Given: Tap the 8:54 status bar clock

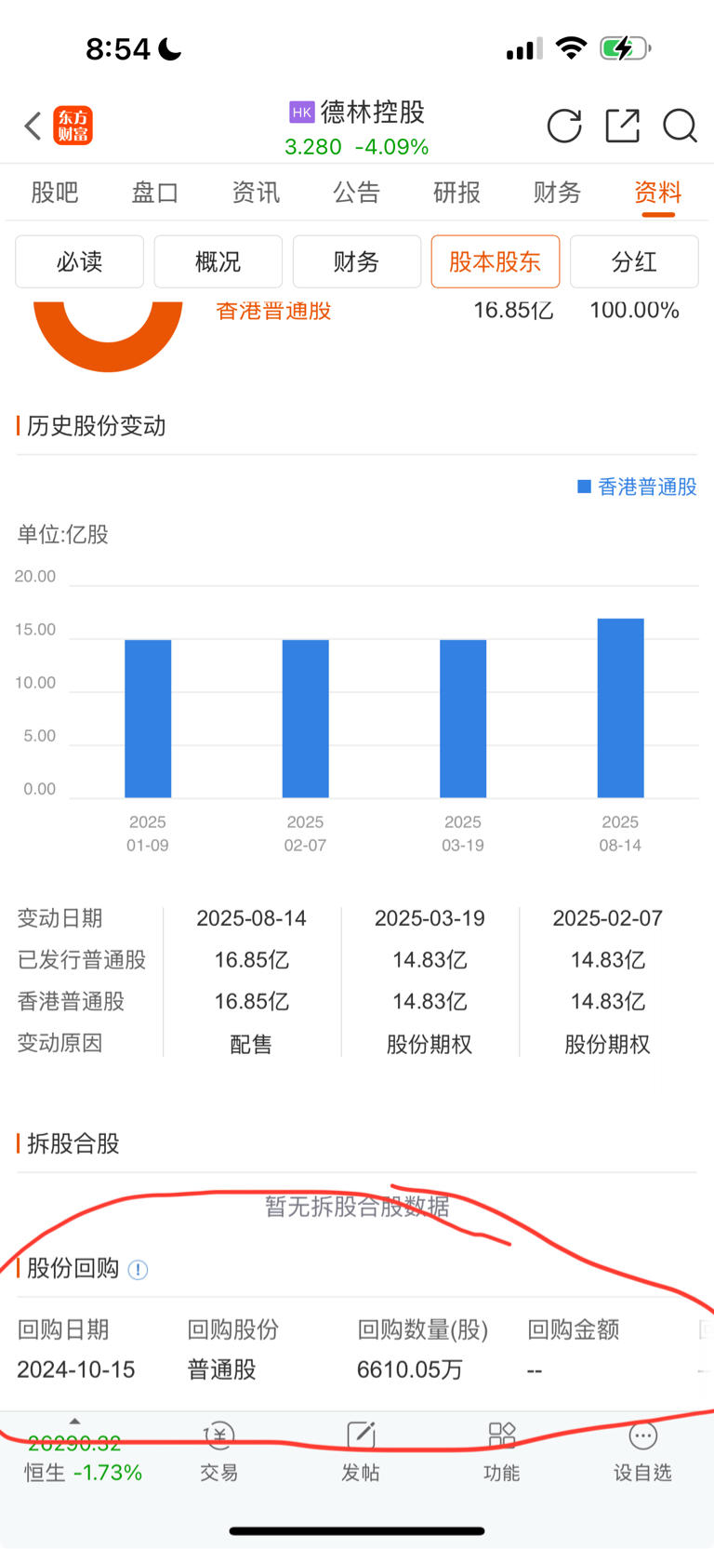Looking at the screenshot, I should pos(118,48).
